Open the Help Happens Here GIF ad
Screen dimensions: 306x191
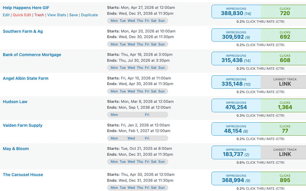coord(26,8)
